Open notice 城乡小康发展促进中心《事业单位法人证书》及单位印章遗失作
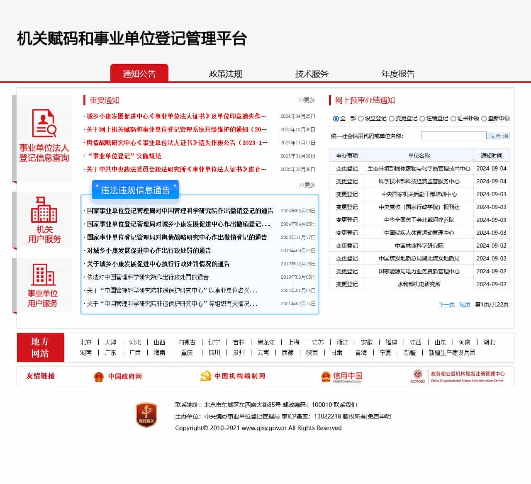Image resolution: width=531 pixels, height=484 pixels. pyautogui.click(x=176, y=116)
